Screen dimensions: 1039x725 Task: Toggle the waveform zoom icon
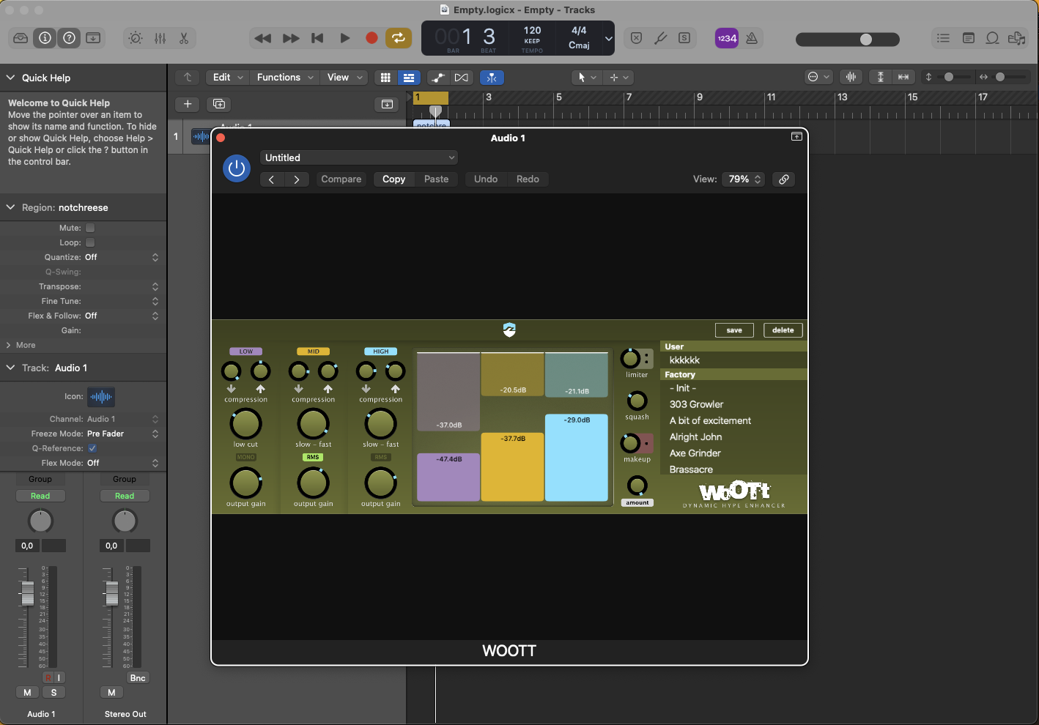click(851, 78)
